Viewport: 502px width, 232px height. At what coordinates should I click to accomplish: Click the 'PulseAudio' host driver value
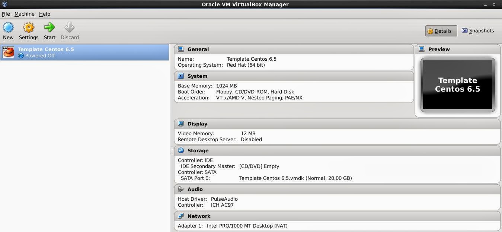point(224,199)
